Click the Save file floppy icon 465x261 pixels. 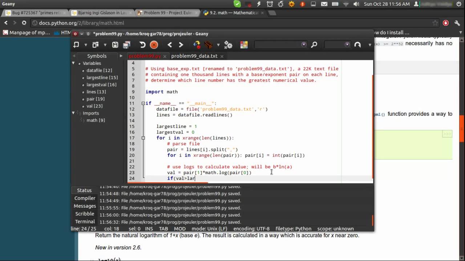(x=115, y=45)
